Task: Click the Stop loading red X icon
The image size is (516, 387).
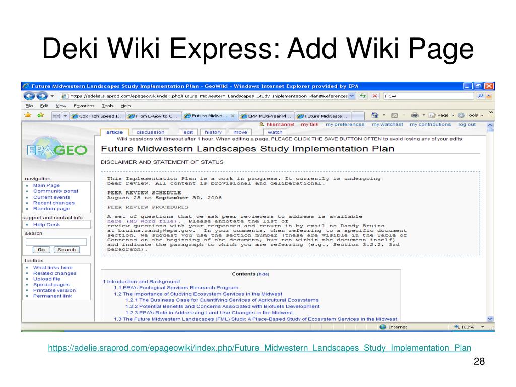Action: pos(374,96)
